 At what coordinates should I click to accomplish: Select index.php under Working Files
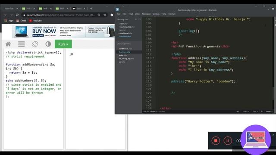(123, 24)
